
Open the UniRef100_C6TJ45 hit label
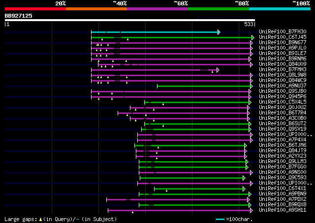283,37
